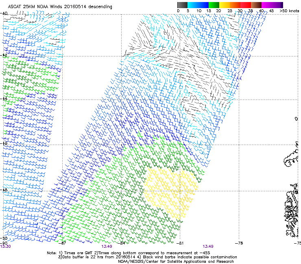Click the -50 latitude axis label

4,238
